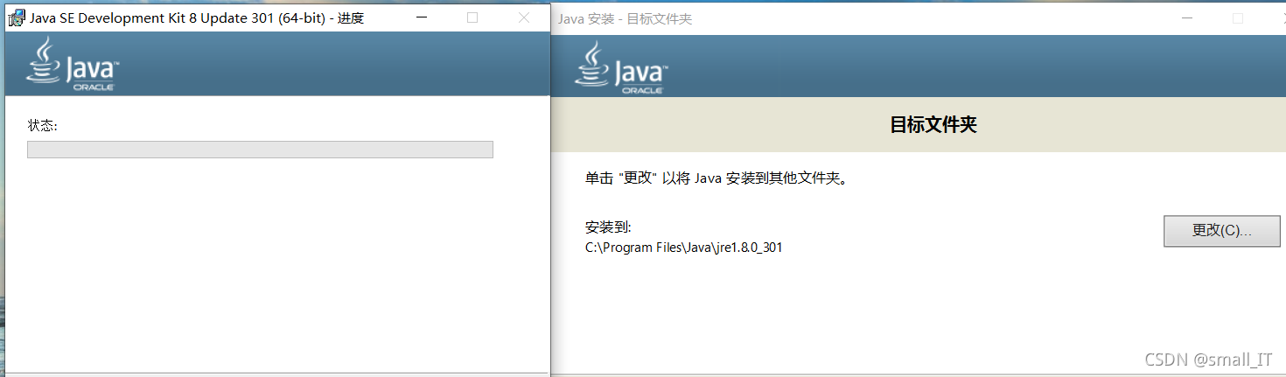Click the greyed maximize button of the Java 安装 window

pos(1238,18)
